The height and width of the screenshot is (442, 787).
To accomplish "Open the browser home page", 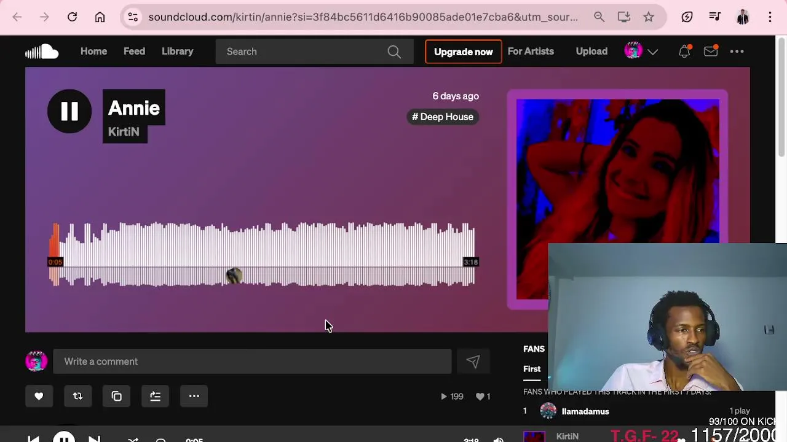I will [x=100, y=17].
